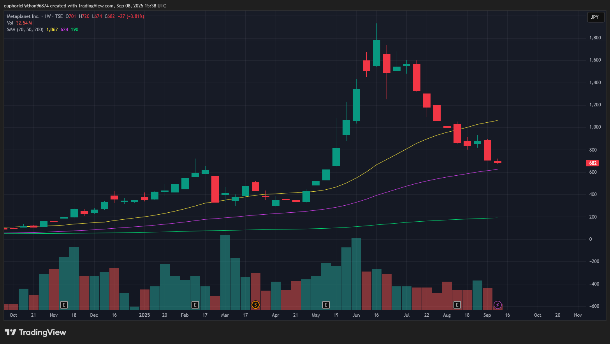610x344 pixels.
Task: Click the yellow SMA value 1,062
Action: 52,30
